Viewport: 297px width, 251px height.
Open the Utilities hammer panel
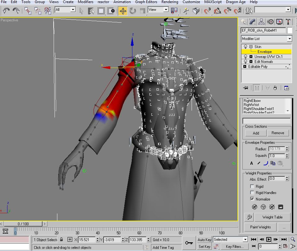coord(288,22)
